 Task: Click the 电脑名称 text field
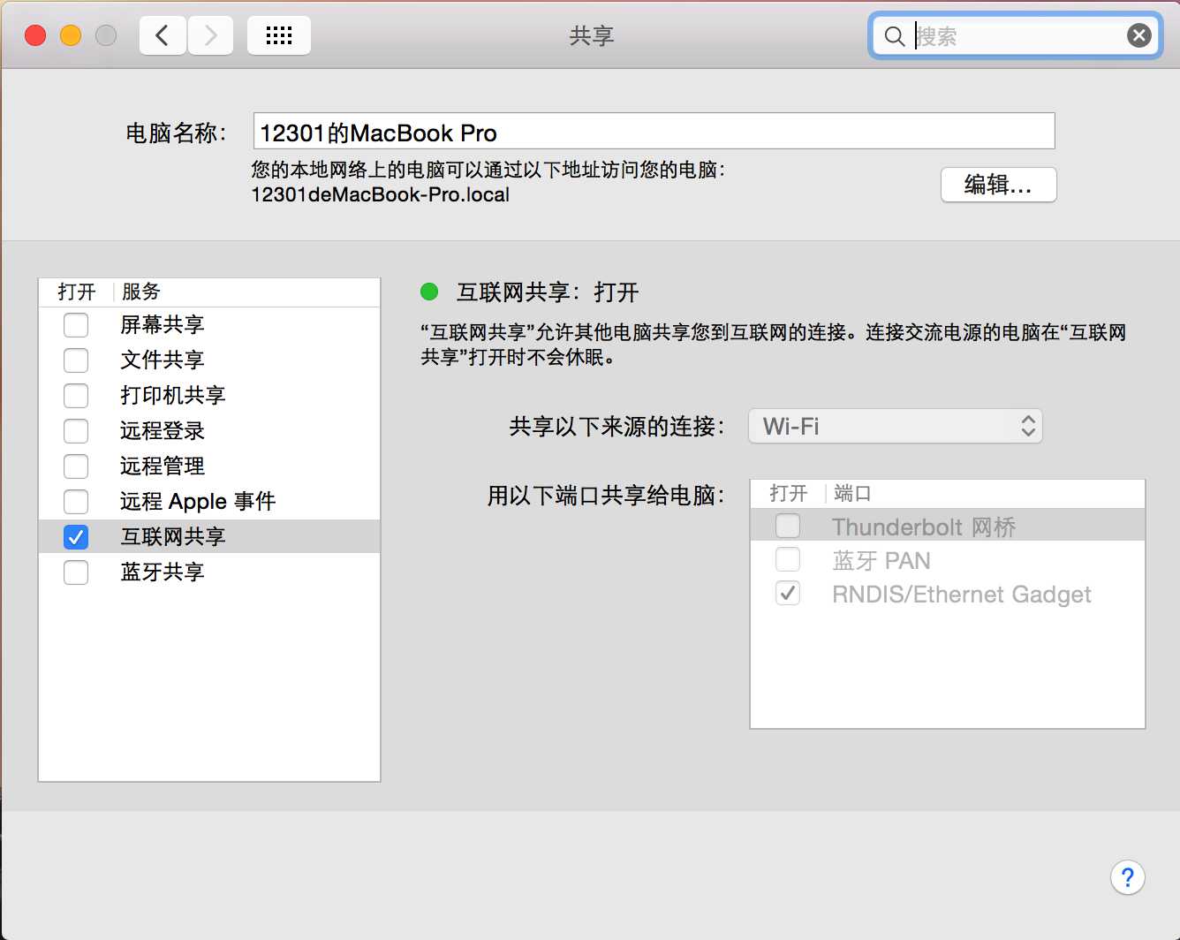(x=654, y=132)
